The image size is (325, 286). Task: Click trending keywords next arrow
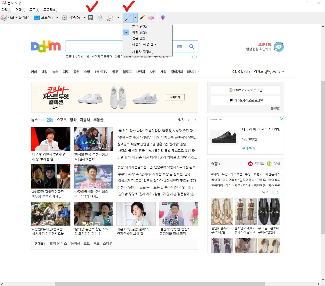(197, 57)
